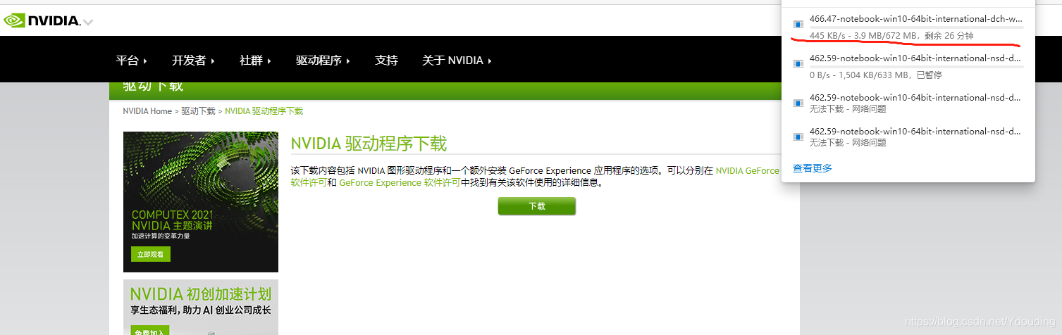Click the file icon of the 466.47 download

pos(798,24)
